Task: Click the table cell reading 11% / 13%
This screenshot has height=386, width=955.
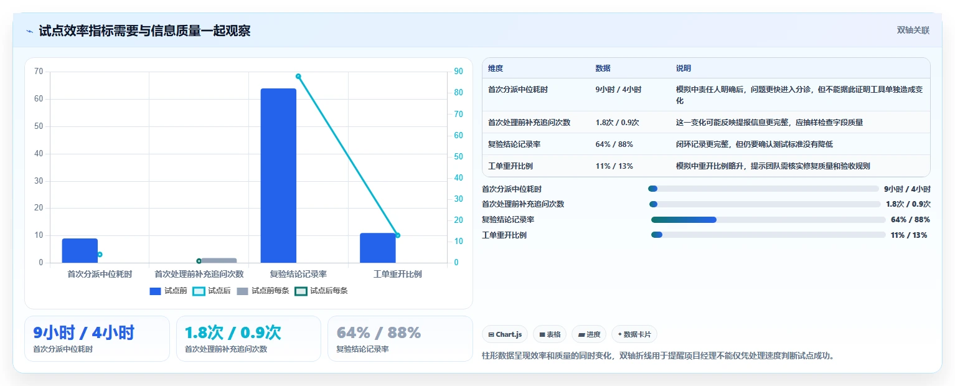Action: point(614,166)
